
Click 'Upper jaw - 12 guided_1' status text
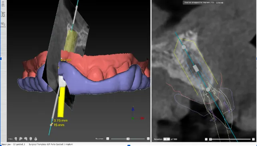[x=13, y=144]
